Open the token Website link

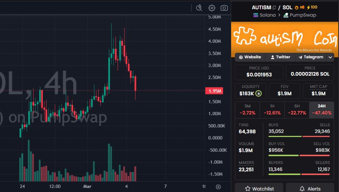click(250, 57)
